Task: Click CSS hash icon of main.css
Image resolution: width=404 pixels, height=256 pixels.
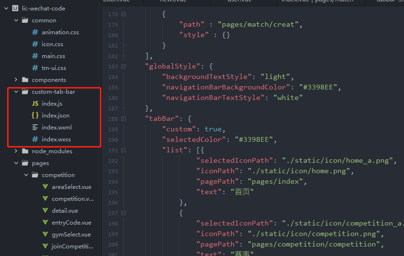Action: pyautogui.click(x=35, y=56)
